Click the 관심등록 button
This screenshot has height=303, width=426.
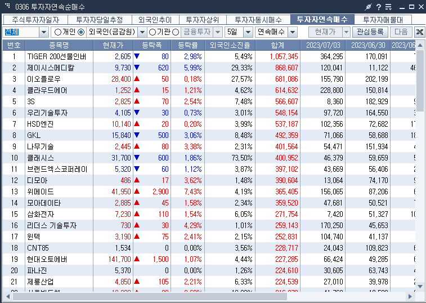(370, 32)
